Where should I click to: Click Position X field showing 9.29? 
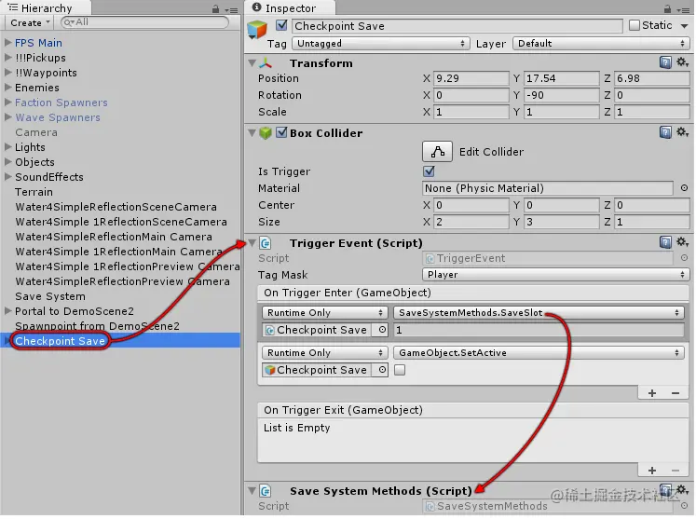(471, 78)
